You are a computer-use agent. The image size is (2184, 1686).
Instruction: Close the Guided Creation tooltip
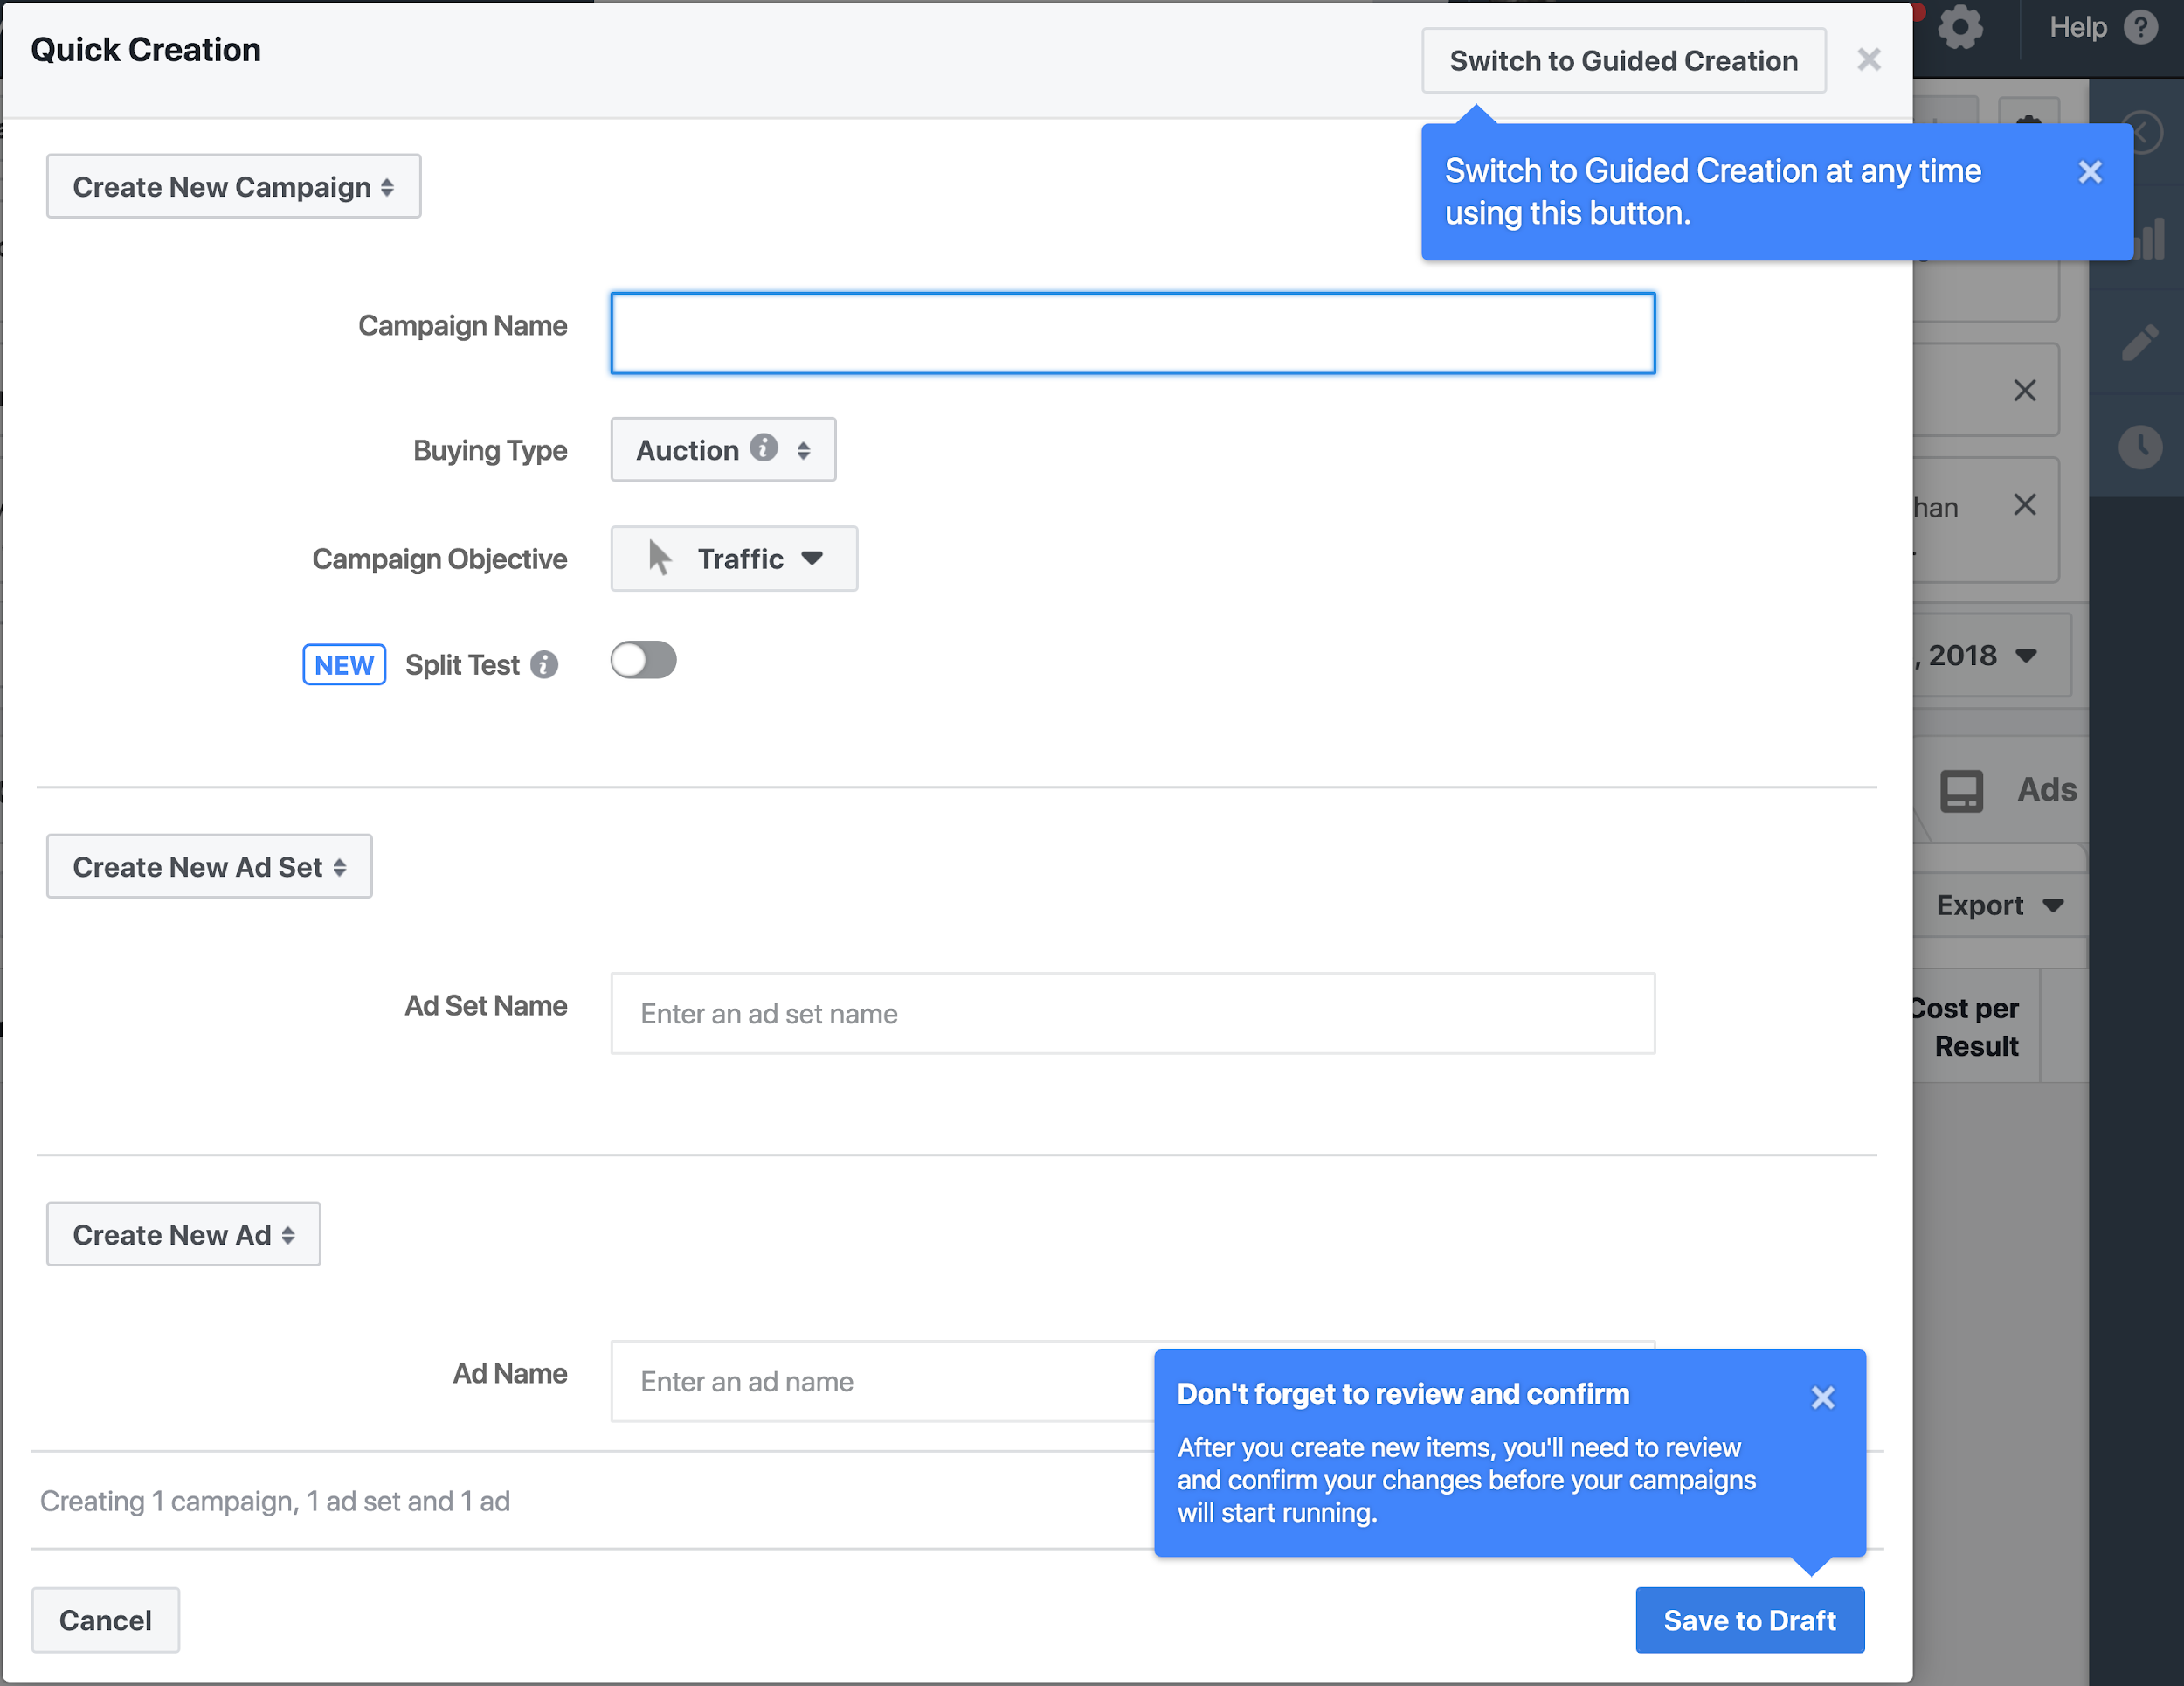pyautogui.click(x=2091, y=172)
